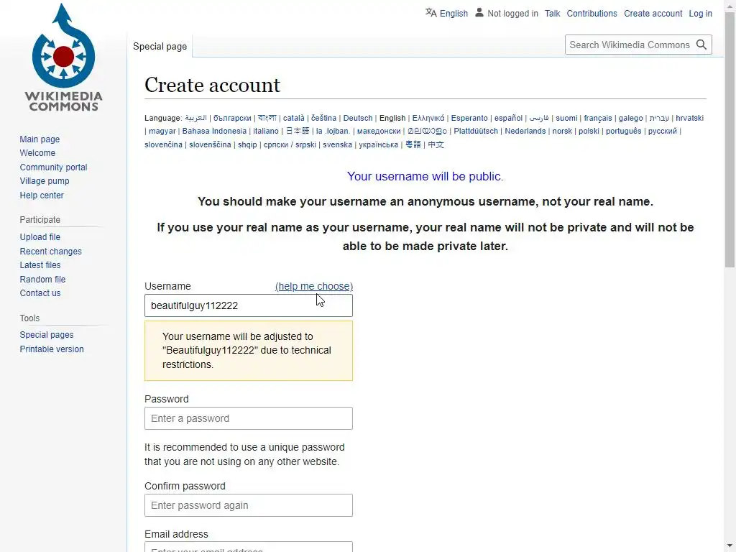The image size is (736, 552).
Task: Go to Main page in sidebar
Action: tap(40, 139)
